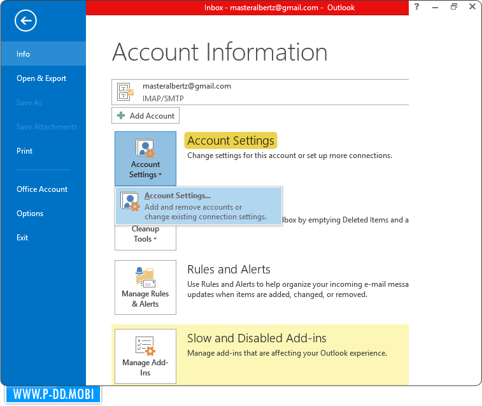
Task: Click the Manage Rules & Alerts icon
Action: click(x=145, y=277)
